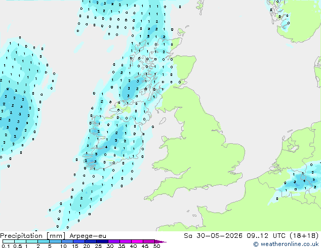Viewport: 321px width, 248px height.
Task: Click the '50' legend scale label
Action: 157,246
